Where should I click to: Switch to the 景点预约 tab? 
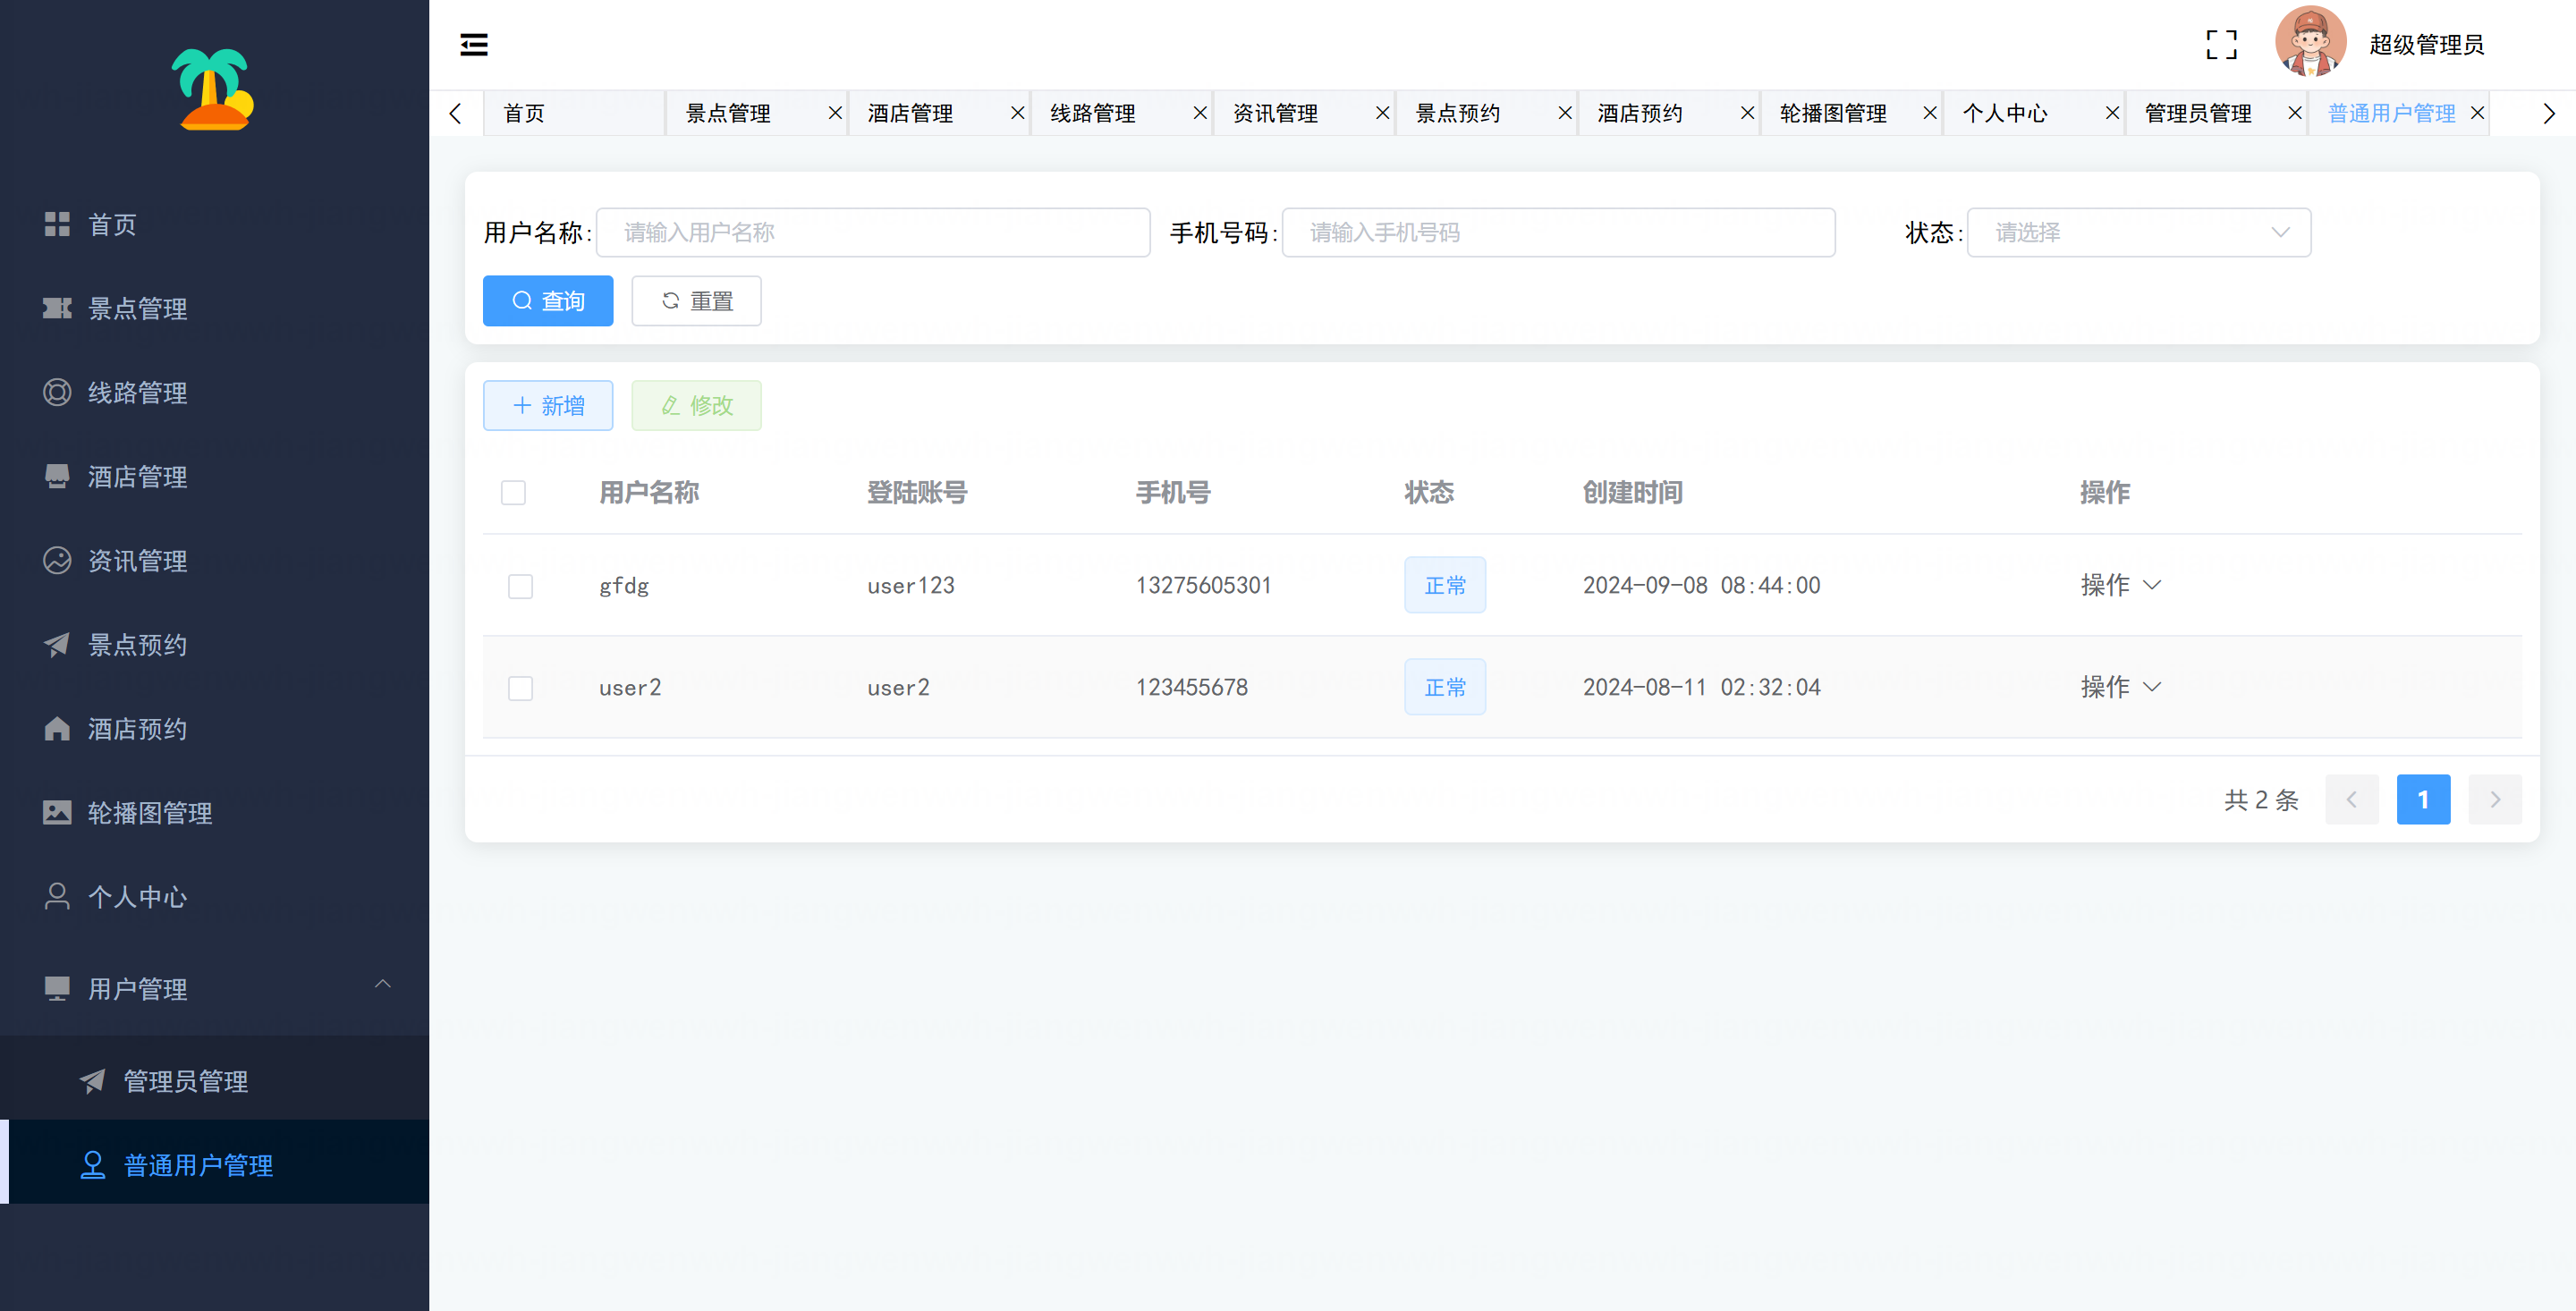[x=1457, y=113]
